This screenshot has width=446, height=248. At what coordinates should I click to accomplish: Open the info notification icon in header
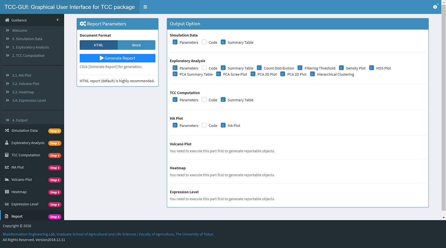coord(435,7)
